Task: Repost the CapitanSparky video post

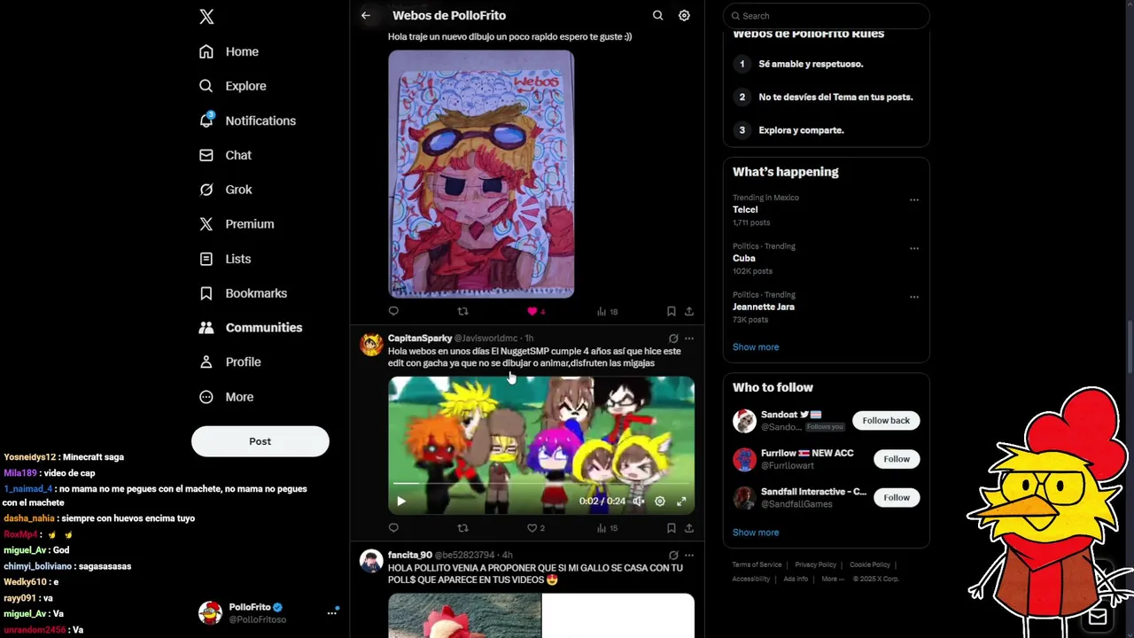Action: pyautogui.click(x=462, y=528)
